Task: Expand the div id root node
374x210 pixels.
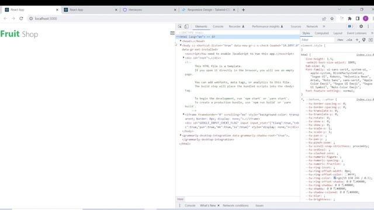Action: [x=183, y=58]
